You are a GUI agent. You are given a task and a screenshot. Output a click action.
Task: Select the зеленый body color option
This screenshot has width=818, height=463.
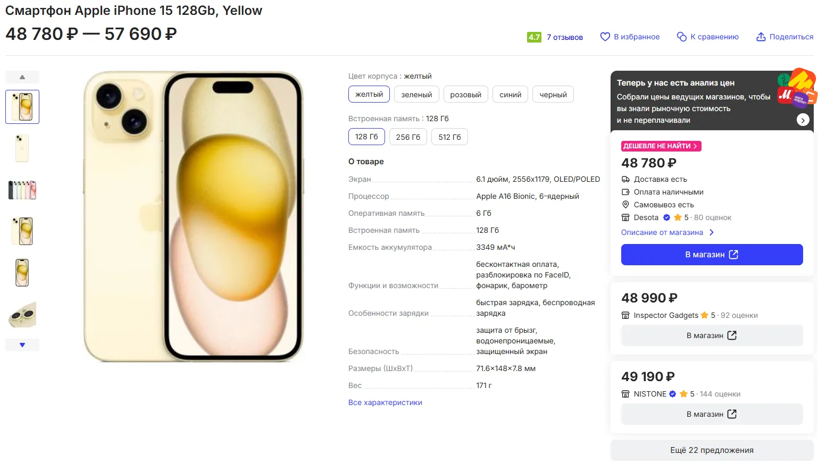[416, 95]
